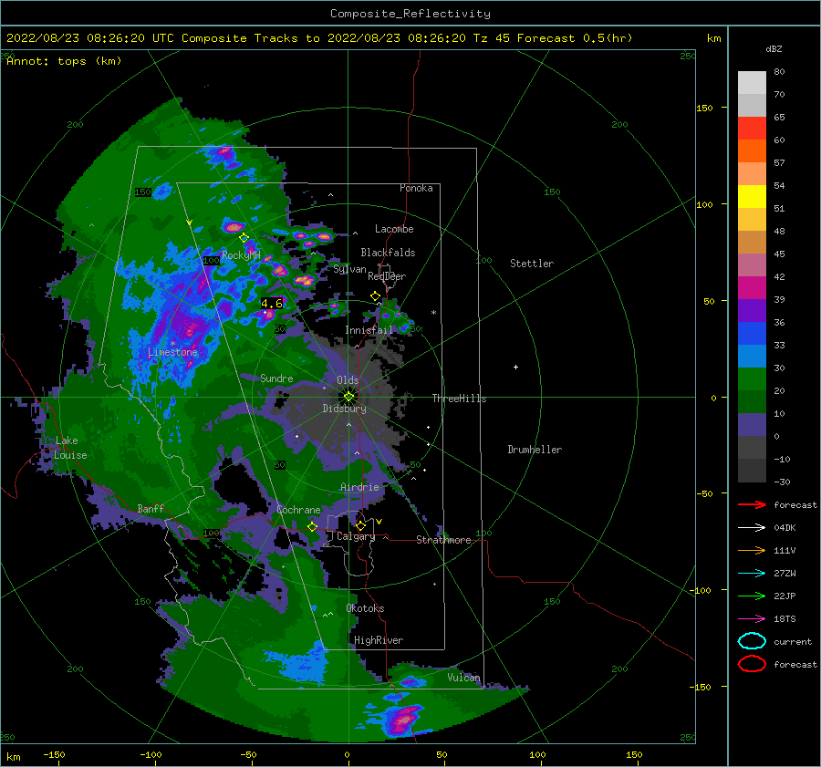The height and width of the screenshot is (767, 821).
Task: Click the Innisfail city label
Action: [369, 330]
